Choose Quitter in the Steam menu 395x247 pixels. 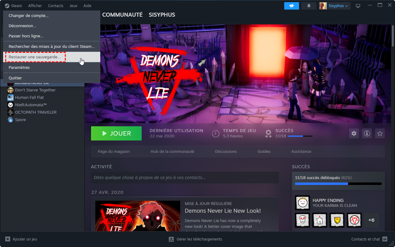pyautogui.click(x=52, y=78)
